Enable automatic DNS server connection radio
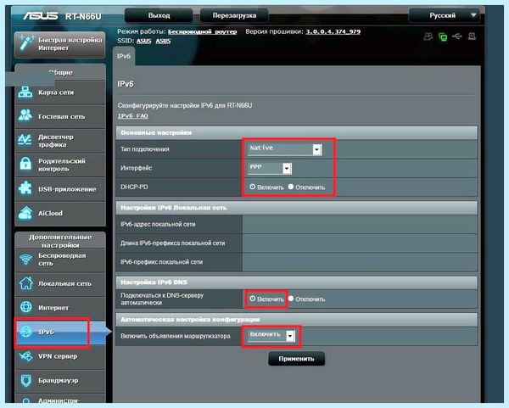This screenshot has width=509, height=408. 253,299
